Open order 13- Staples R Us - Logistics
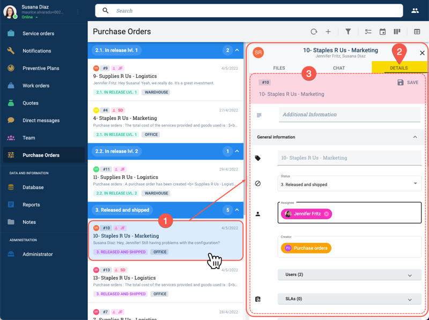 (x=166, y=282)
